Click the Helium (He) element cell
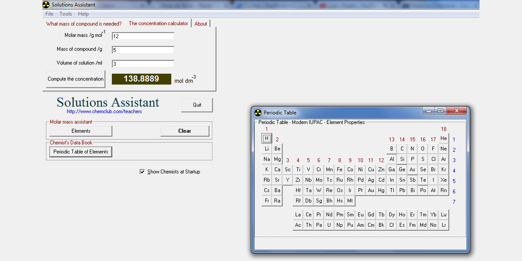522x261 pixels. [443, 138]
